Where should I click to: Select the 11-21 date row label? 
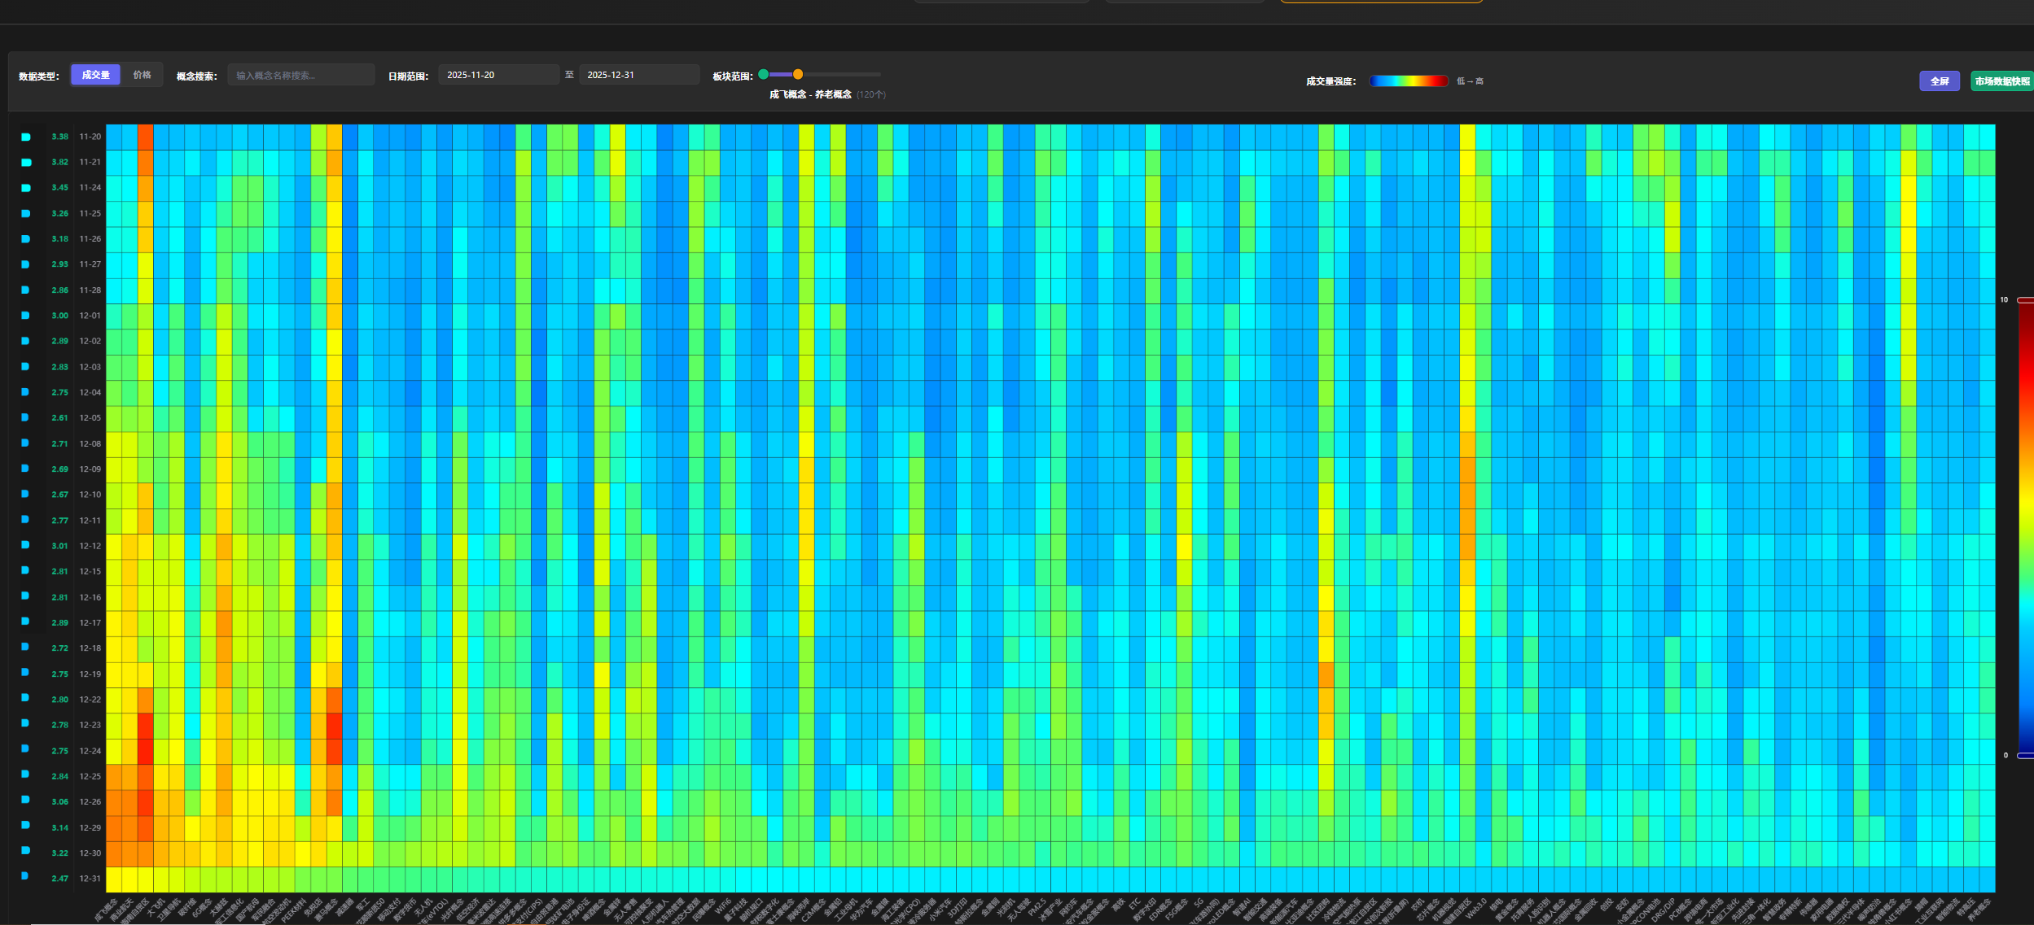(x=90, y=162)
